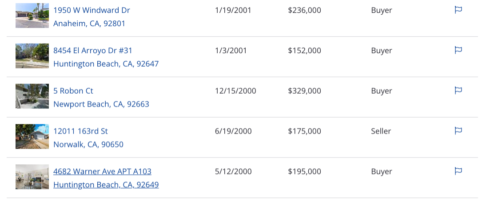Flag the 5 Robon Ct listing
Screen dimensions: 486x202
tap(458, 91)
